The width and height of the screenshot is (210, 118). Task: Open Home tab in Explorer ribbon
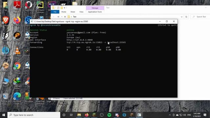pyautogui.click(x=64, y=12)
